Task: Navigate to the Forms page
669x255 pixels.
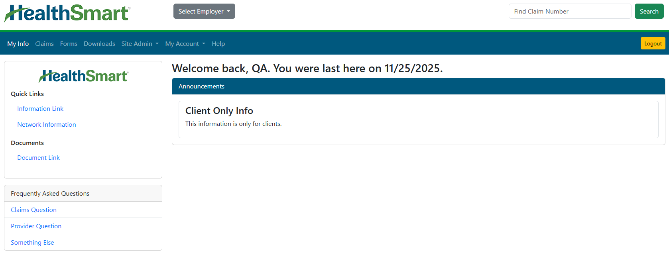Action: point(69,44)
